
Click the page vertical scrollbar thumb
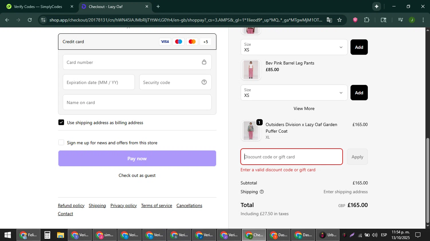[428, 181]
